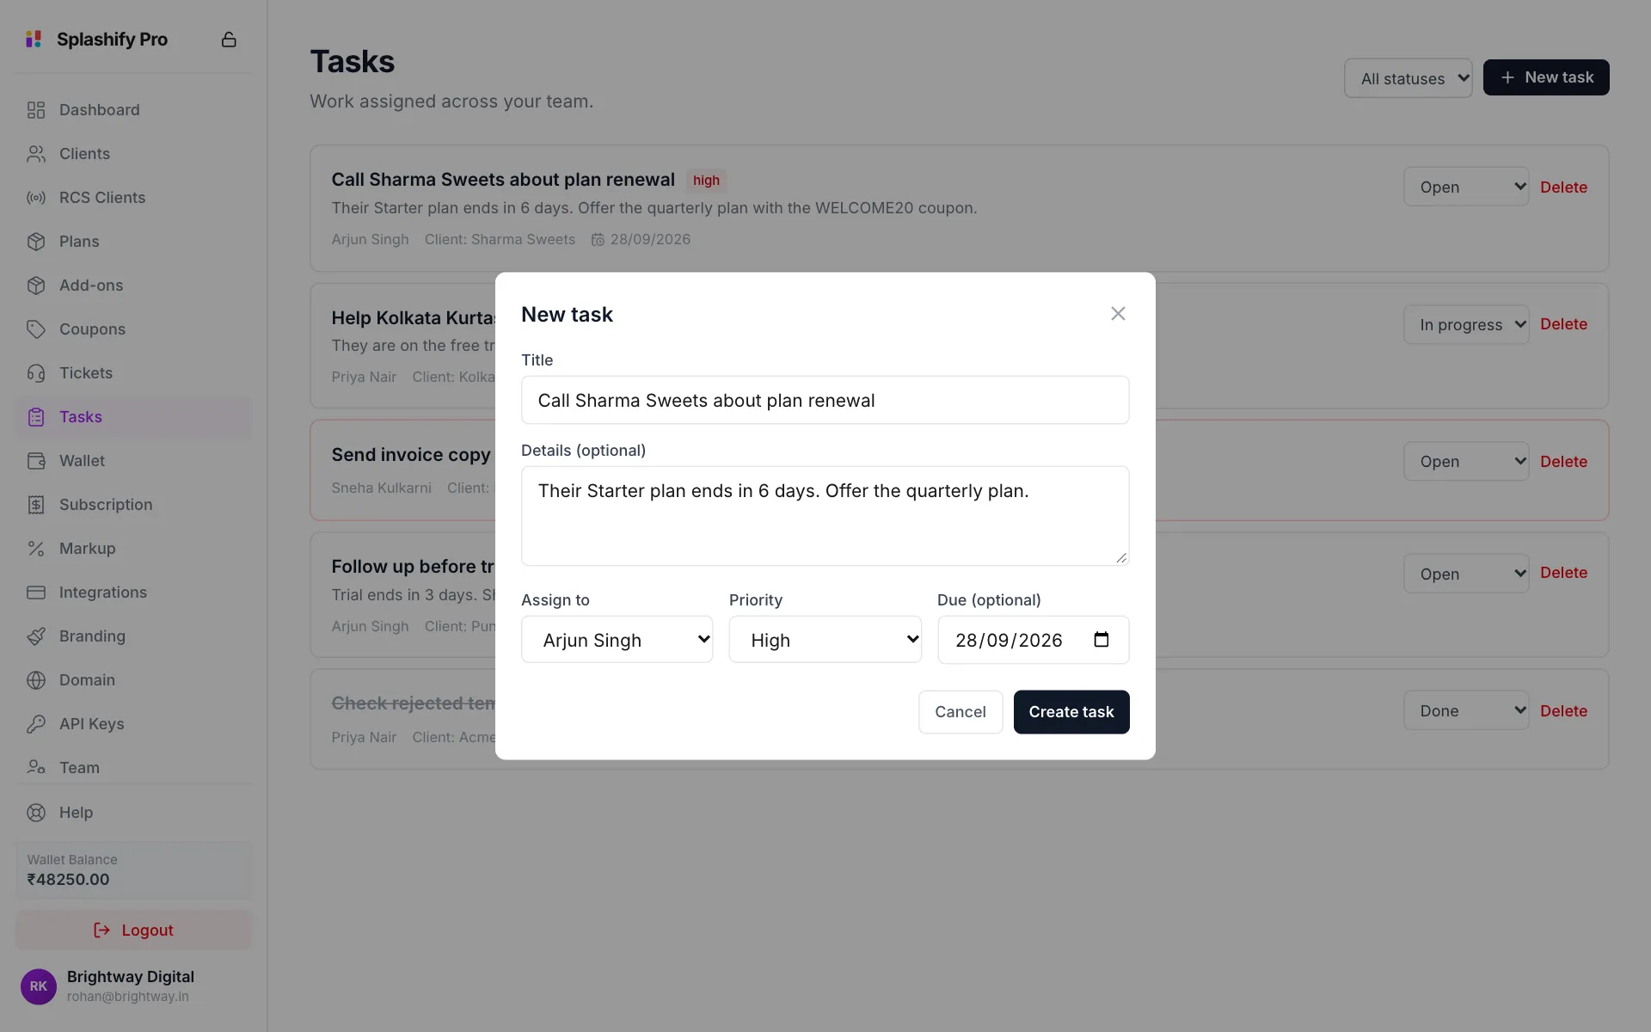Close the New task dialog
This screenshot has height=1032, width=1651.
tap(1118, 314)
